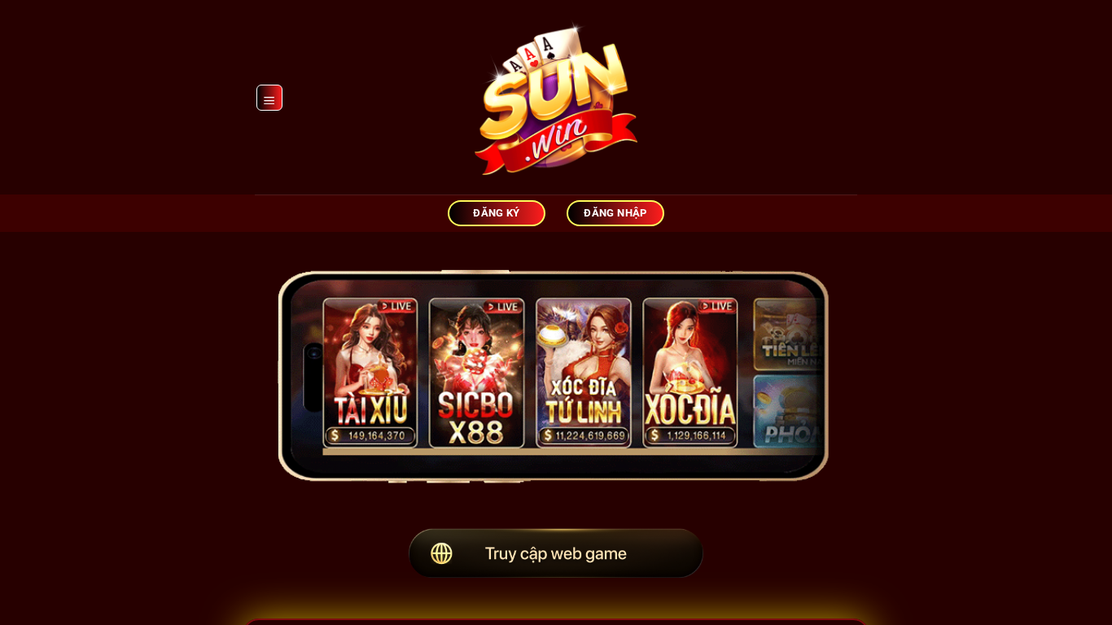Click the LIVE badge on Tài Xỉu card

pos(396,306)
